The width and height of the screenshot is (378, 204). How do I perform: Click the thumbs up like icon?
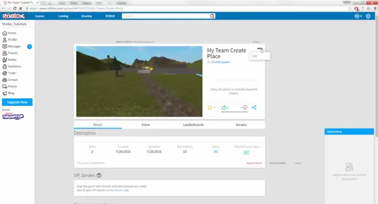(224, 107)
